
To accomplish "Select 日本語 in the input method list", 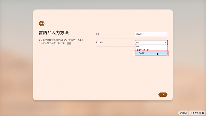I will coord(151,53).
